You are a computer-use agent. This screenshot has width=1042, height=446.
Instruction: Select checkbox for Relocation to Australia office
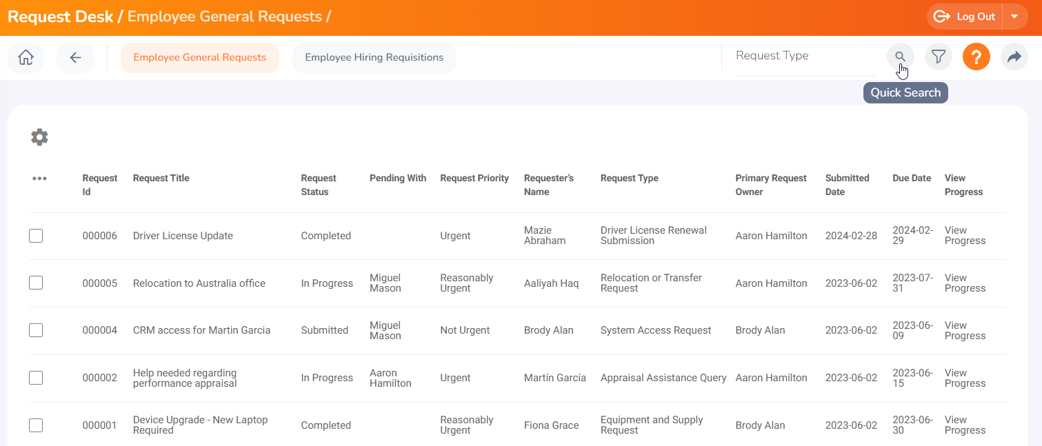tap(35, 283)
